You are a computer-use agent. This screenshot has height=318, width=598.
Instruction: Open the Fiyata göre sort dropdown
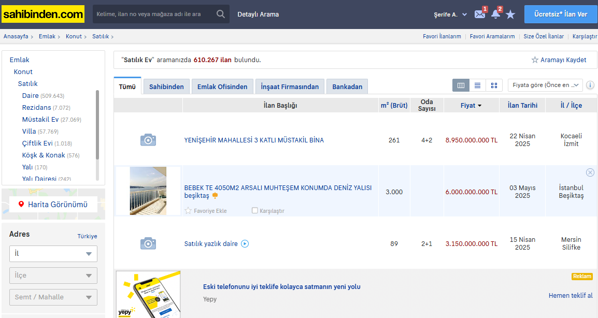pyautogui.click(x=545, y=85)
